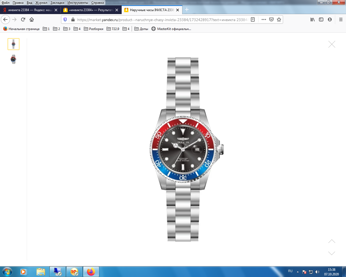Launch media player from taskbar

(x=24, y=272)
